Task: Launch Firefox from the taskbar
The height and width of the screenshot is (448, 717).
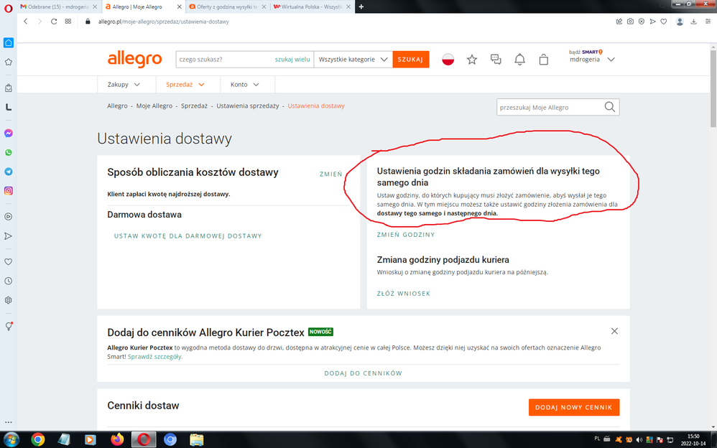Action: coord(117,440)
